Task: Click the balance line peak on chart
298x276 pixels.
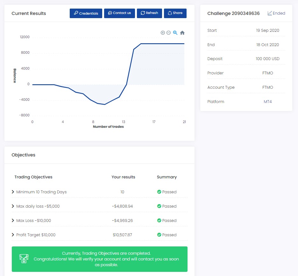Action: pyautogui.click(x=141, y=44)
